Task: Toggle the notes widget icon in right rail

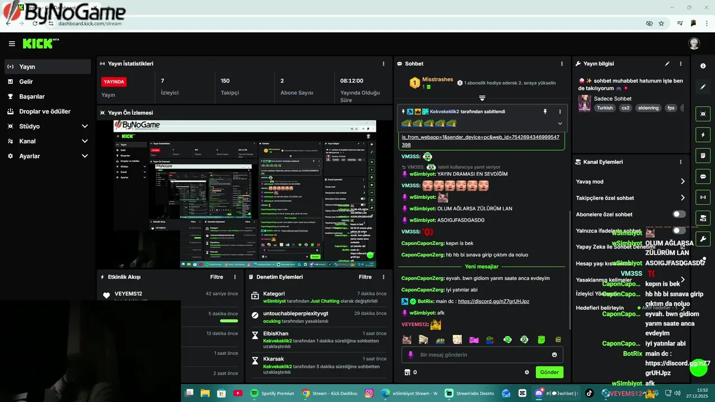Action: pyautogui.click(x=703, y=155)
